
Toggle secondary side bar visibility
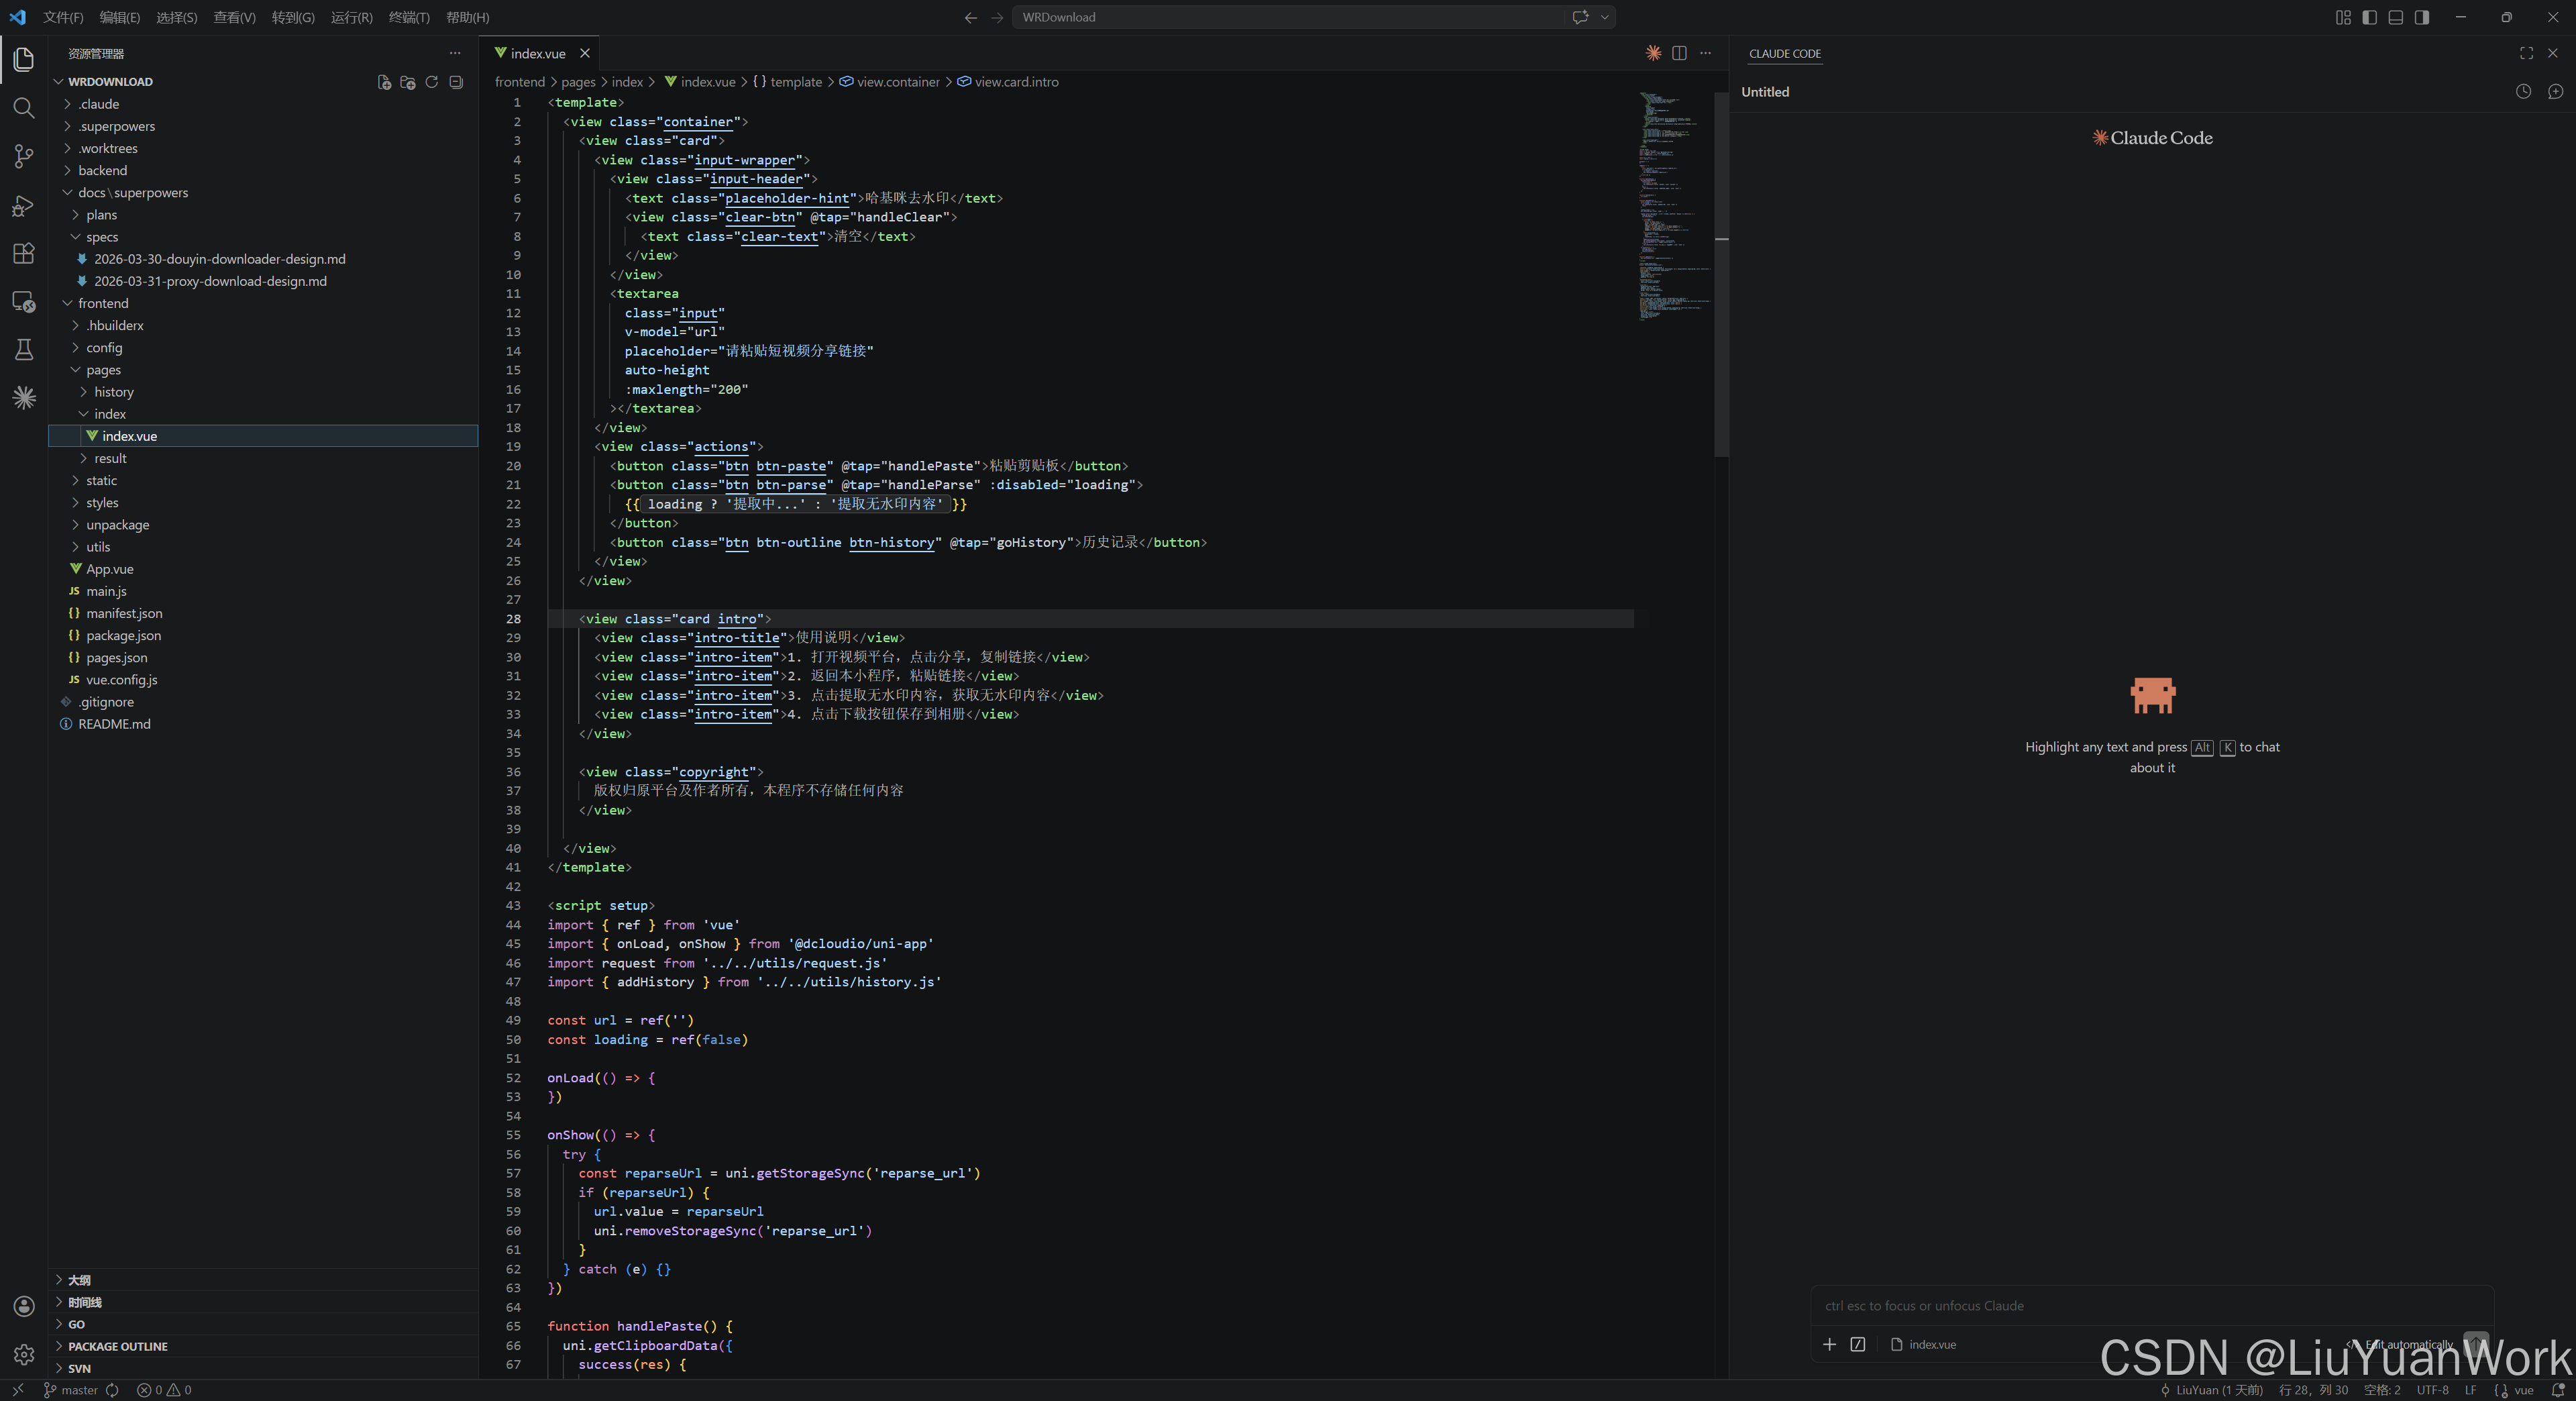coord(2422,17)
